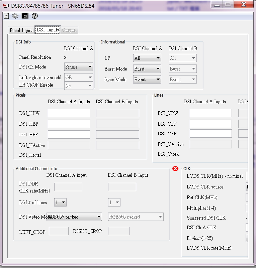
Task: Open Burst Mode dropdown for Channel B
Action: click(183, 69)
